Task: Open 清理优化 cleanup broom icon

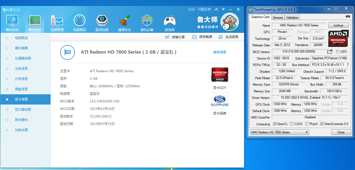Action: [x=124, y=21]
